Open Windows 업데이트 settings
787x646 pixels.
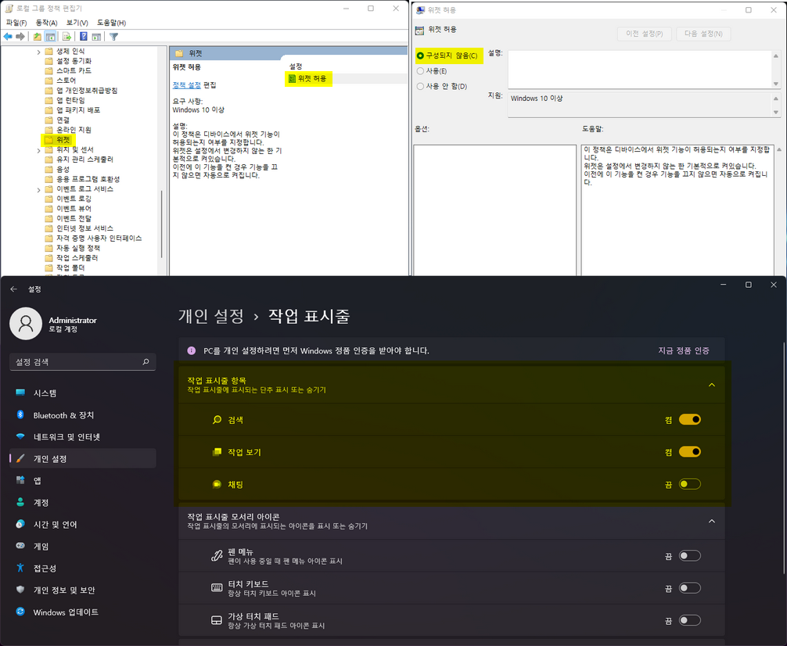tap(83, 612)
